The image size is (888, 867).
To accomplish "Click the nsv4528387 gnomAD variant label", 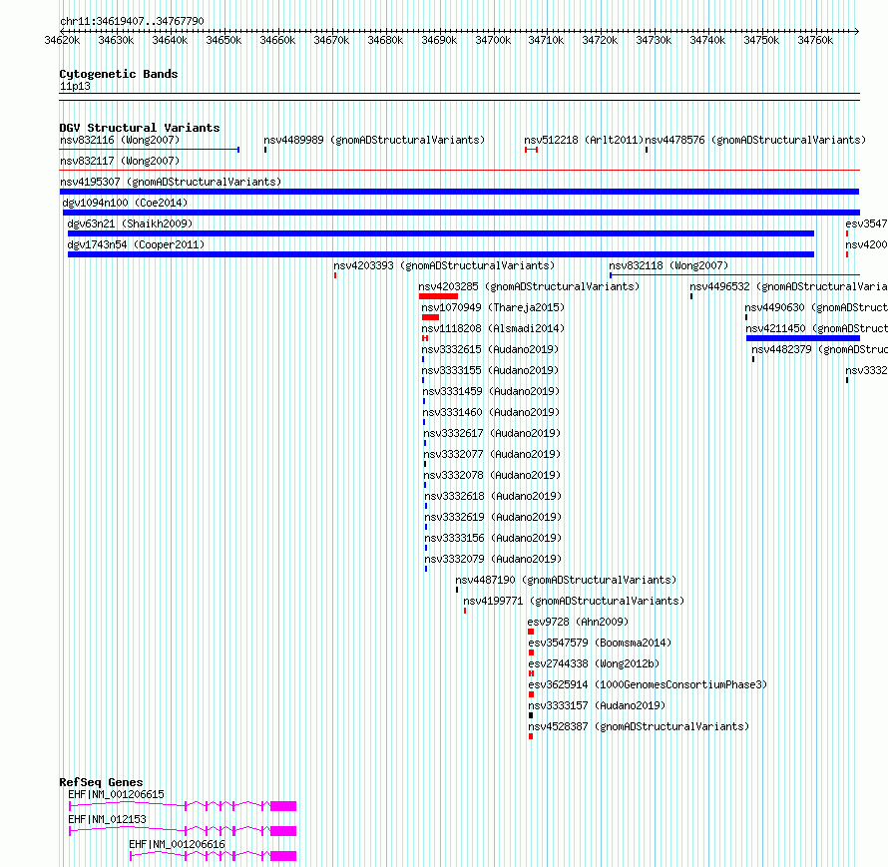I will pyautogui.click(x=639, y=726).
